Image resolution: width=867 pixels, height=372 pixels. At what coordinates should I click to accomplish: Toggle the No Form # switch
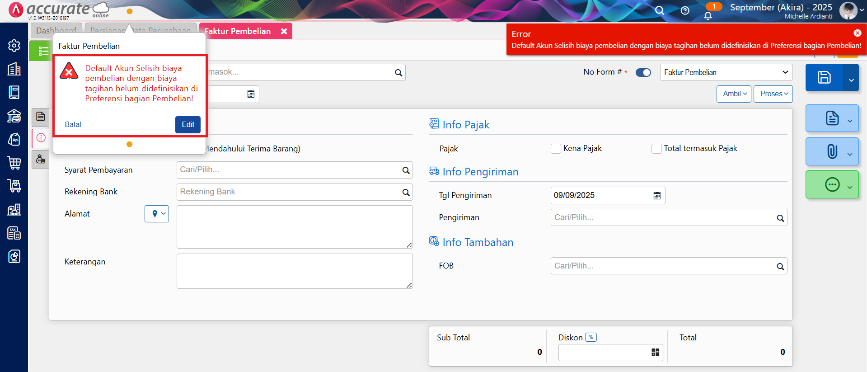click(x=643, y=72)
